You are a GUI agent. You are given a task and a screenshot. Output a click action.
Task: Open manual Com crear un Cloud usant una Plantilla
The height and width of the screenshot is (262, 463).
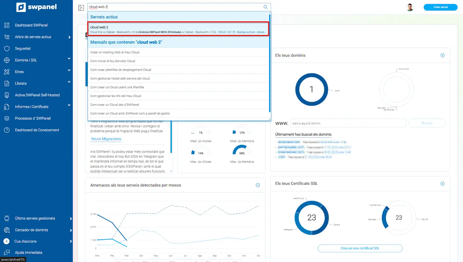pyautogui.click(x=178, y=87)
